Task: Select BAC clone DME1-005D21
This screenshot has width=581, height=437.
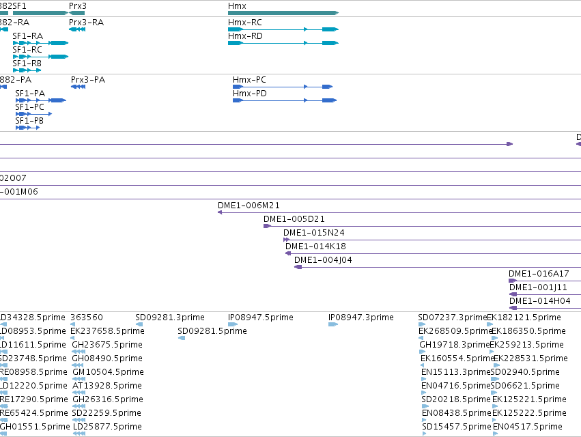Action: [422, 226]
